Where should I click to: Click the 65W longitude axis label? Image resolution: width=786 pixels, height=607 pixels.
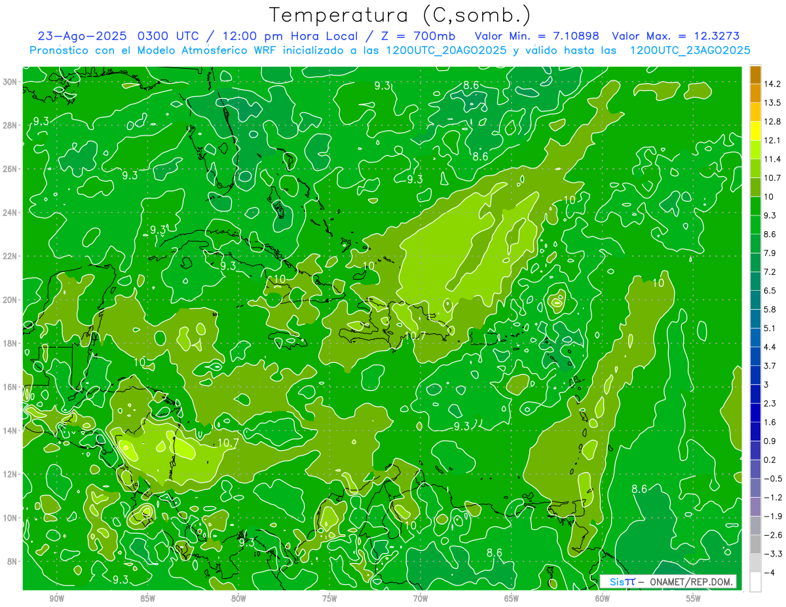click(512, 598)
